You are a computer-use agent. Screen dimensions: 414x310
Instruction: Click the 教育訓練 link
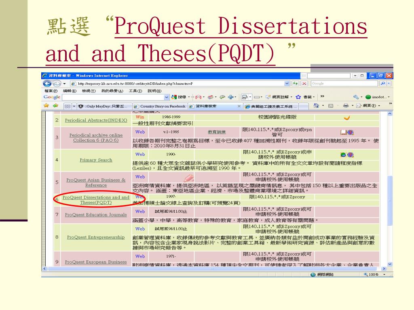(217, 132)
